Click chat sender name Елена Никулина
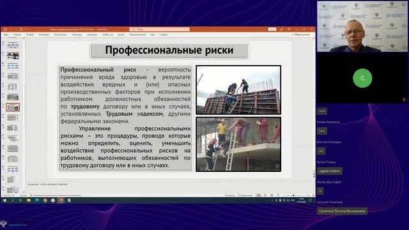 [328, 122]
